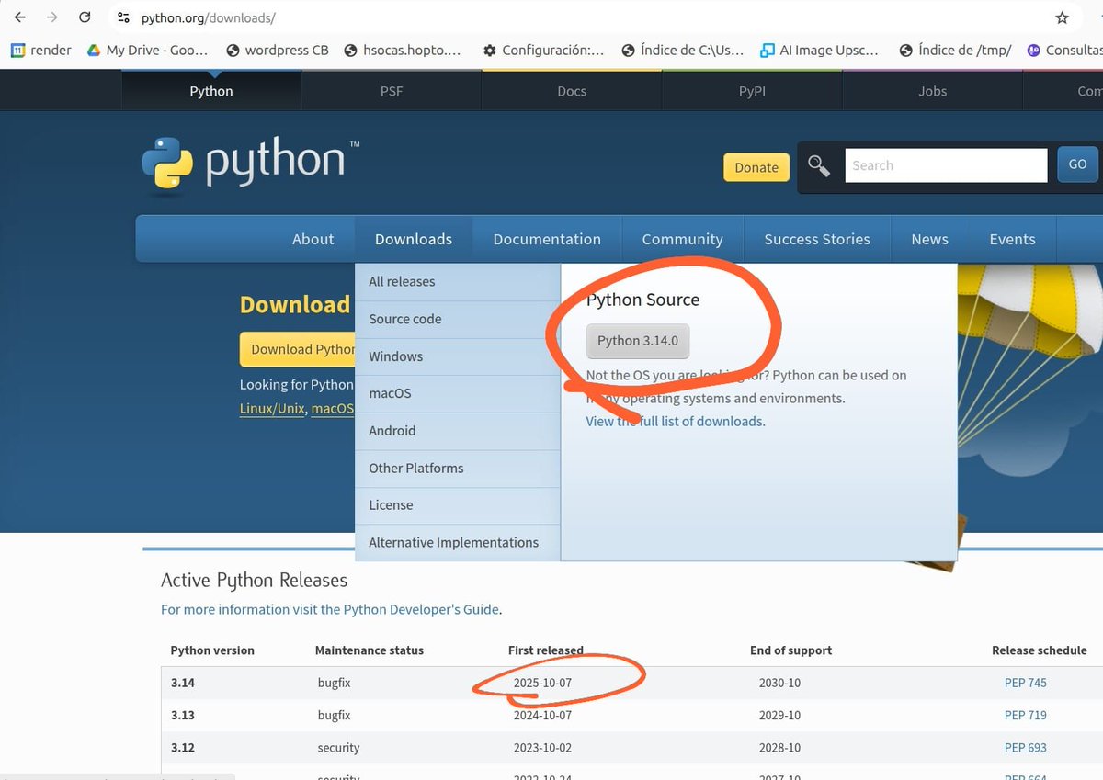Click the GO search button
This screenshot has height=780, width=1103.
click(x=1077, y=164)
